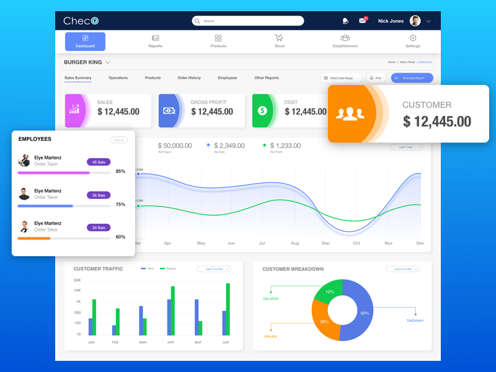Click the Print button
Image resolution: width=496 pixels, height=372 pixels.
[376, 78]
